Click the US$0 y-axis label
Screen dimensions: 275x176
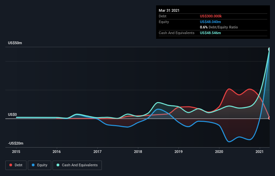click(x=12, y=114)
